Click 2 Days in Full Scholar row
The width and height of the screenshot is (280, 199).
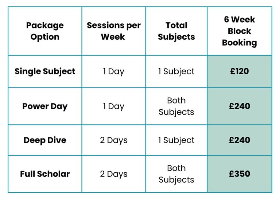[113, 174]
